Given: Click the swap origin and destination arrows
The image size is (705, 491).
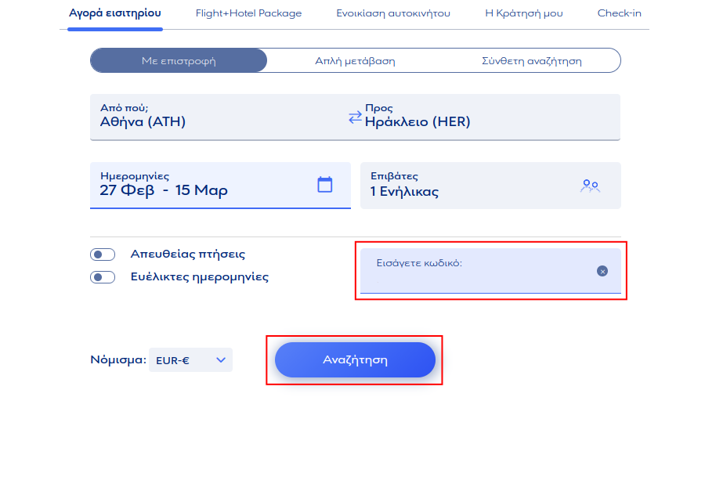Looking at the screenshot, I should pyautogui.click(x=355, y=117).
